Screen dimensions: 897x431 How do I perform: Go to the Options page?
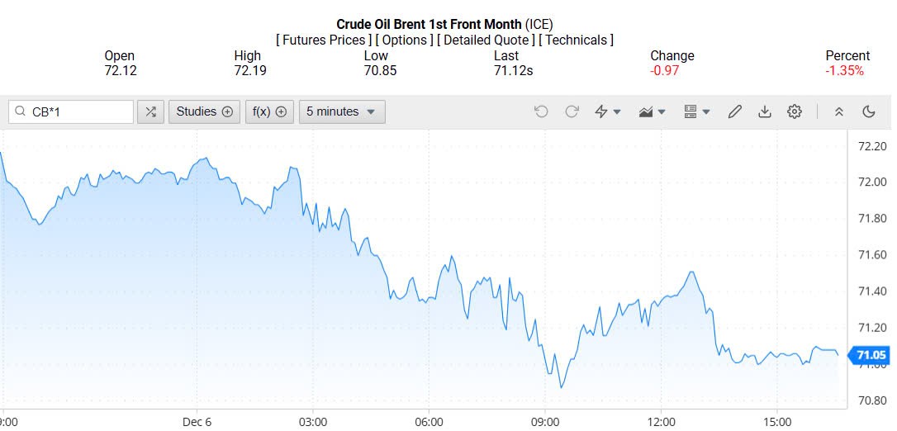click(x=404, y=40)
